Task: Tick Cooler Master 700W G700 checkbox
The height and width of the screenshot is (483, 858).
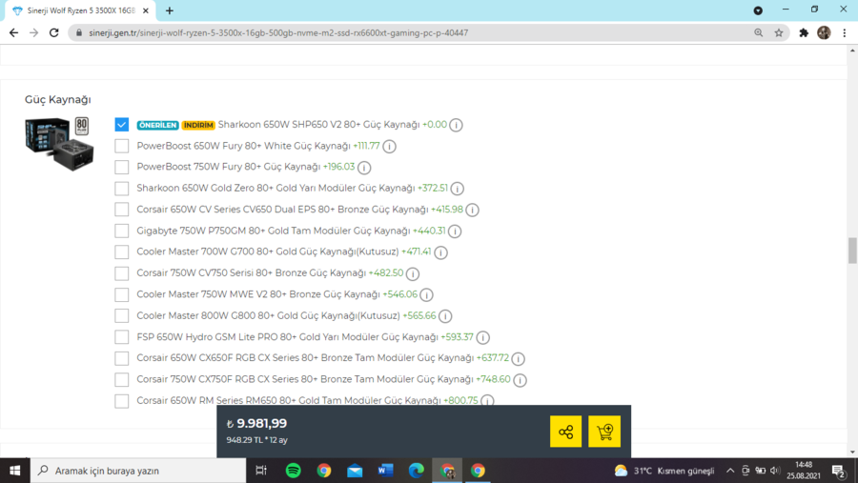Action: tap(121, 252)
